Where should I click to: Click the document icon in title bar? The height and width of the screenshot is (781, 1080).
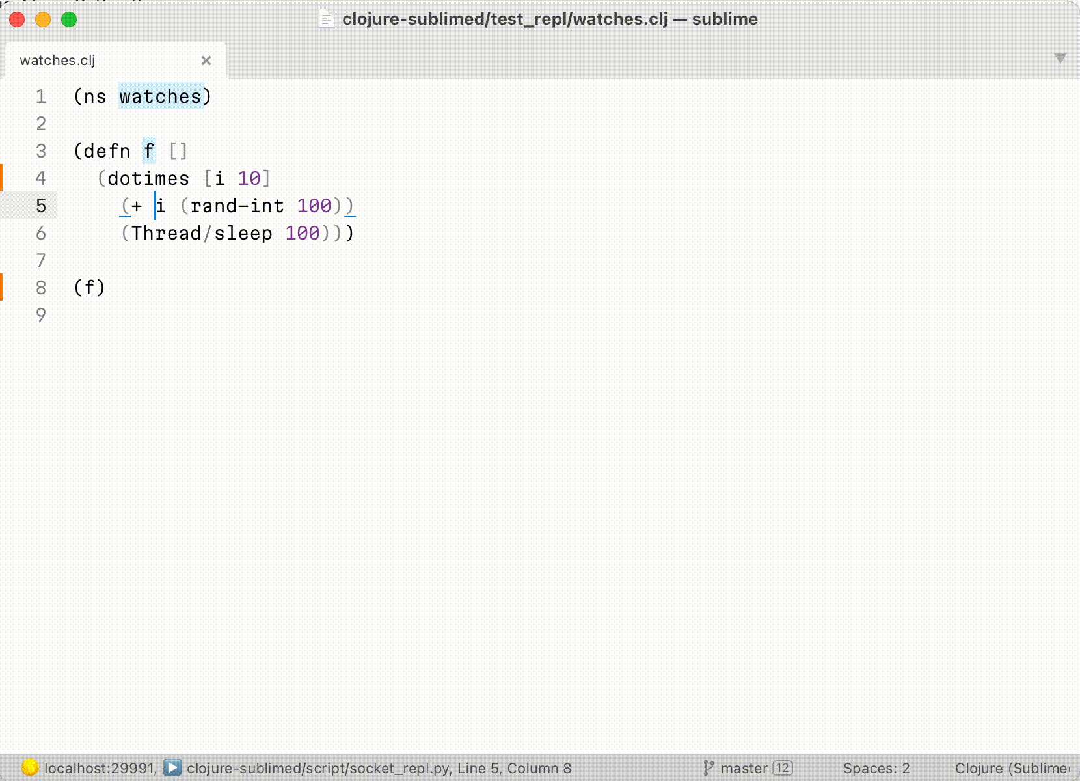point(327,20)
